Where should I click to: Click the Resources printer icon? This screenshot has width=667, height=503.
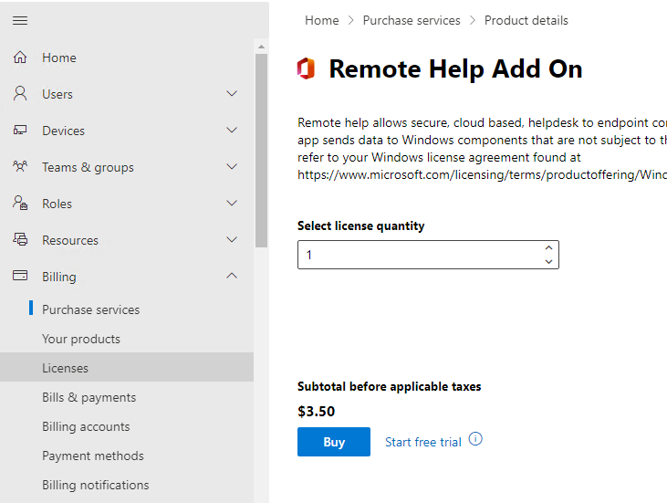click(20, 239)
